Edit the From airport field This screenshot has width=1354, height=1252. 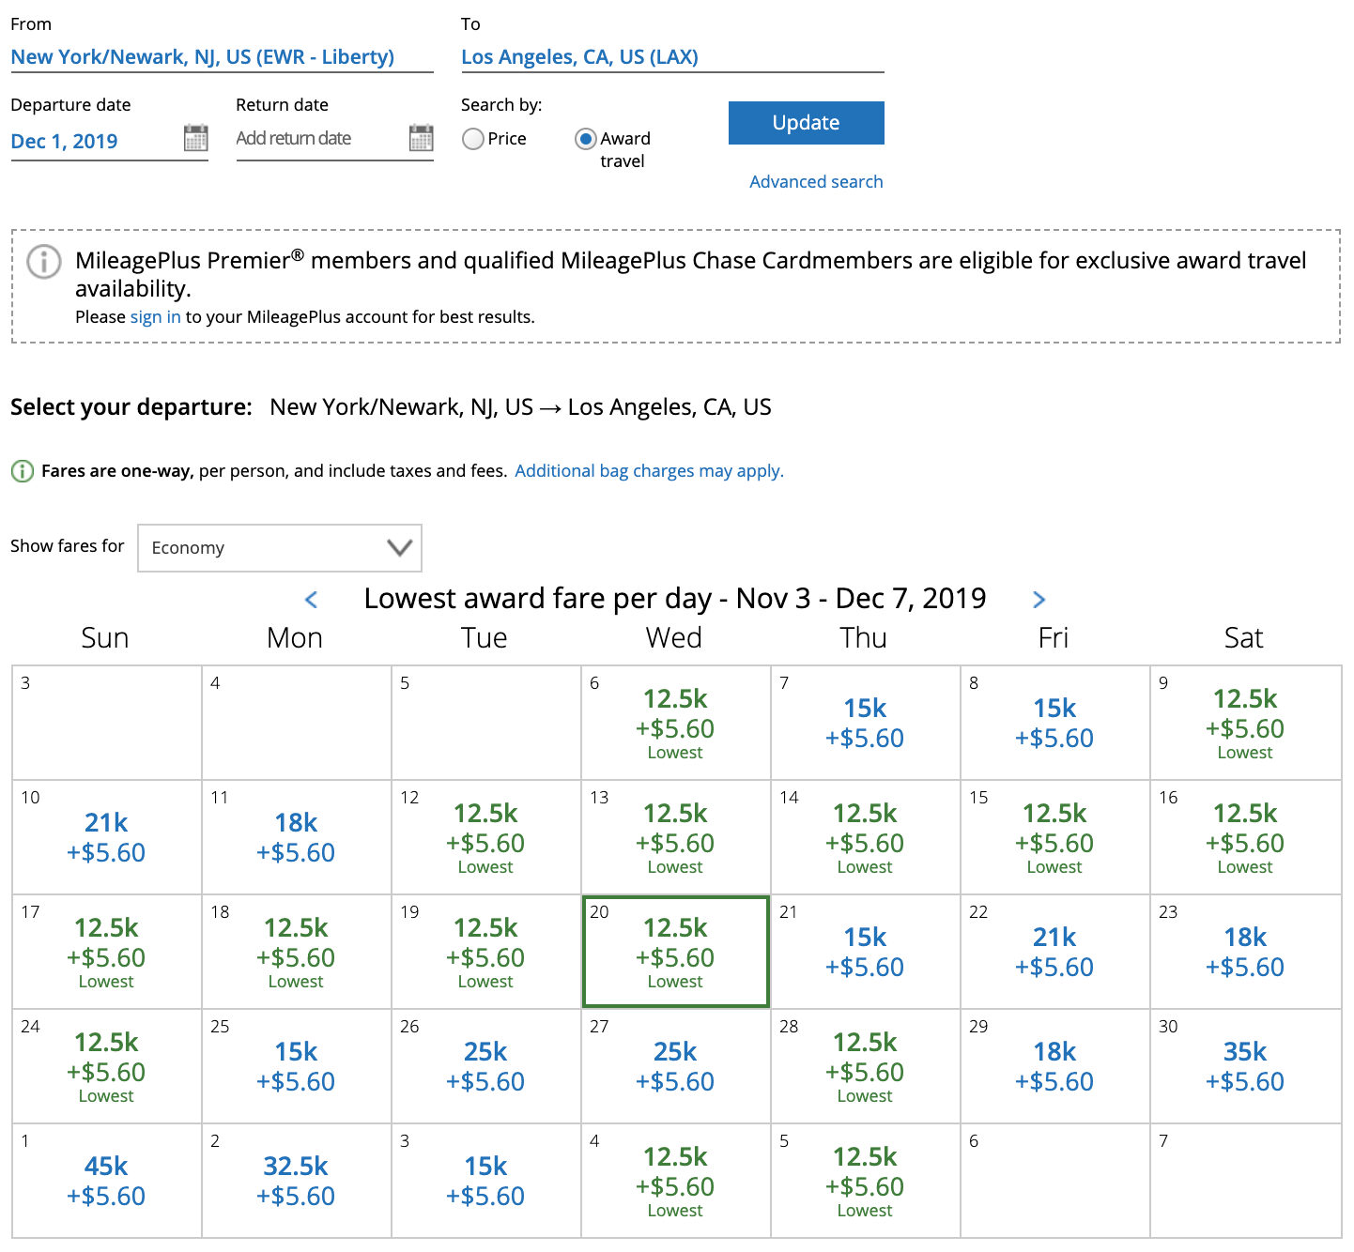click(x=203, y=57)
